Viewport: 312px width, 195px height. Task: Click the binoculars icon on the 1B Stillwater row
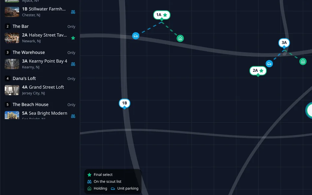[73, 12]
